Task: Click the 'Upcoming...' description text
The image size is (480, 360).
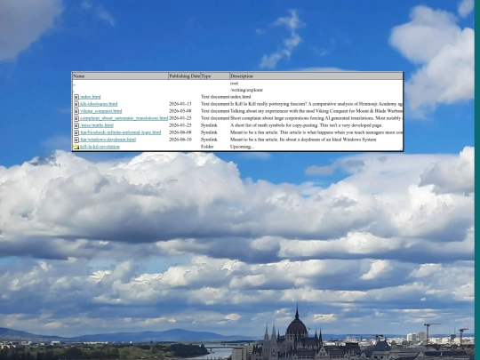Action: point(242,147)
